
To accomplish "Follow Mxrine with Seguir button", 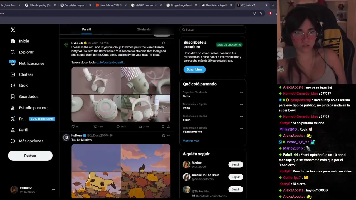I will tap(236, 164).
